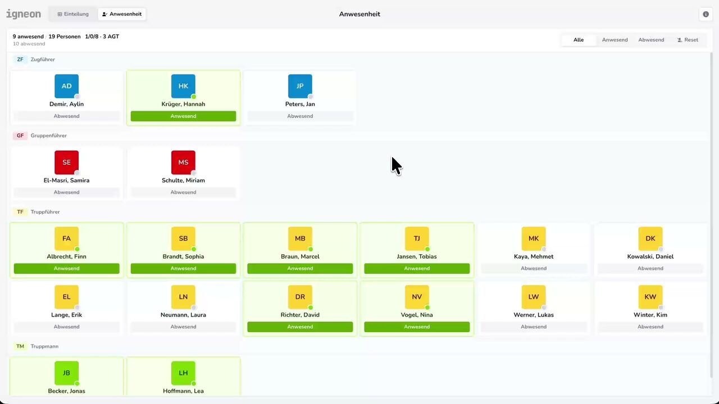Viewport: 719px width, 404px height.
Task: Click Jan Peters' JP avatar
Action: 300,86
